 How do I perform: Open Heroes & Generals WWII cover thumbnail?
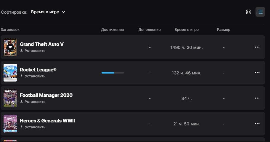10,124
